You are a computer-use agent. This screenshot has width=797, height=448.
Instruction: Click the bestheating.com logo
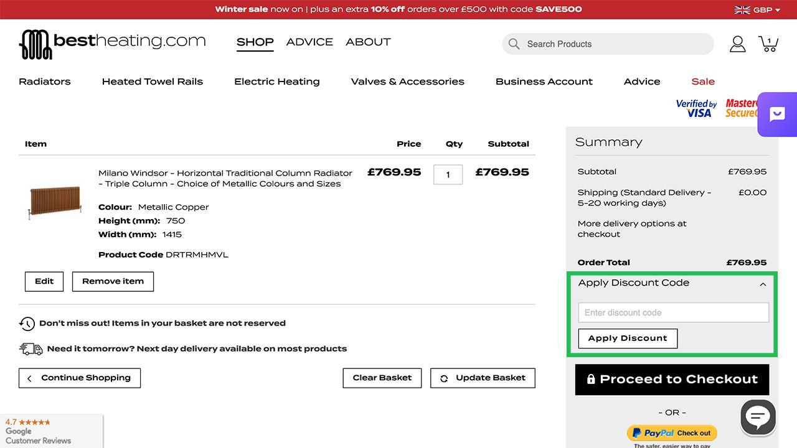(112, 44)
